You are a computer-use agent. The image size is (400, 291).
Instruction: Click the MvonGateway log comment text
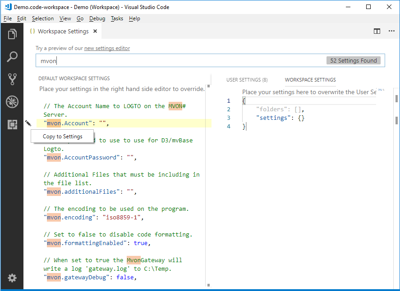pyautogui.click(x=113, y=264)
